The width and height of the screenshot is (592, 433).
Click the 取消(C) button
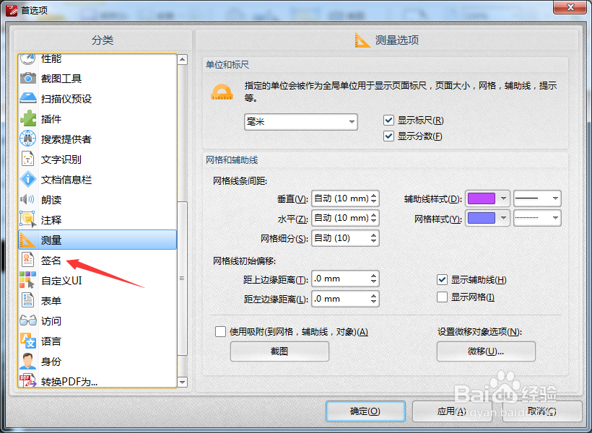(542, 411)
